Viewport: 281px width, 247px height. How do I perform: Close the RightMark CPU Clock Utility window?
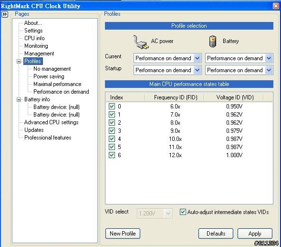(x=276, y=6)
